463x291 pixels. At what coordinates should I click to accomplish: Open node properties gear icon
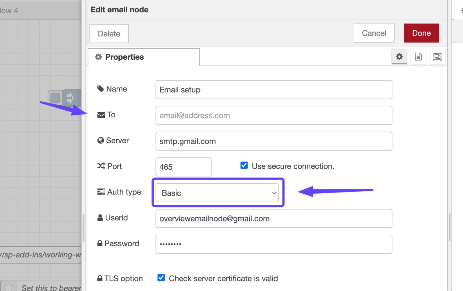tap(399, 57)
